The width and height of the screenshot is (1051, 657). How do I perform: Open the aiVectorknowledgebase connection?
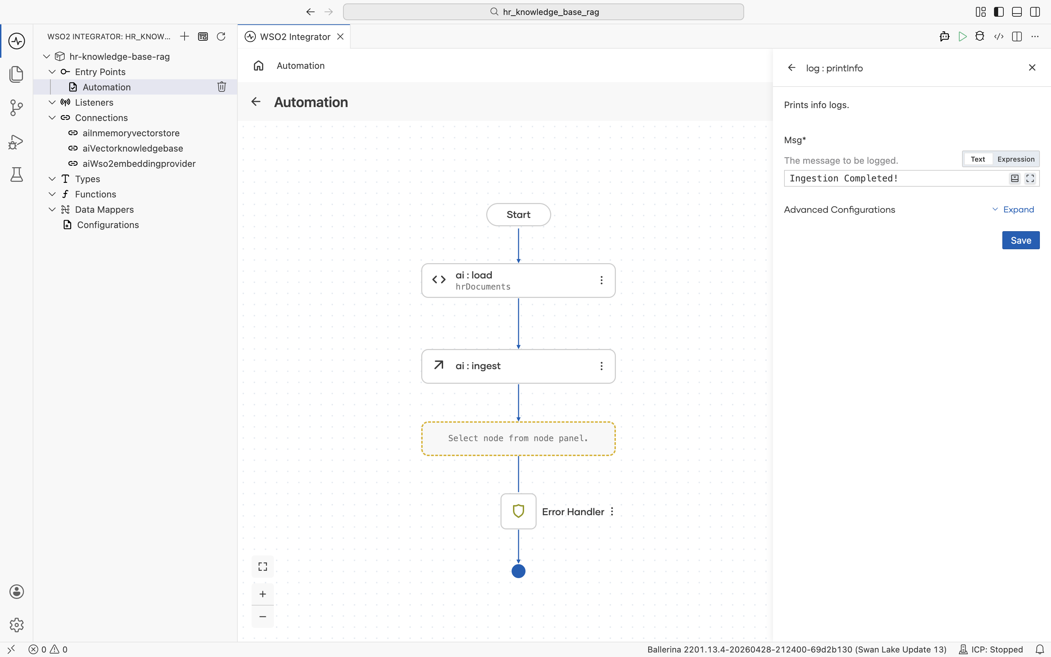pos(132,148)
